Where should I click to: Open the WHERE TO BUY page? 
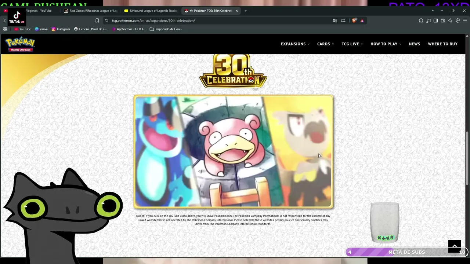tap(442, 44)
